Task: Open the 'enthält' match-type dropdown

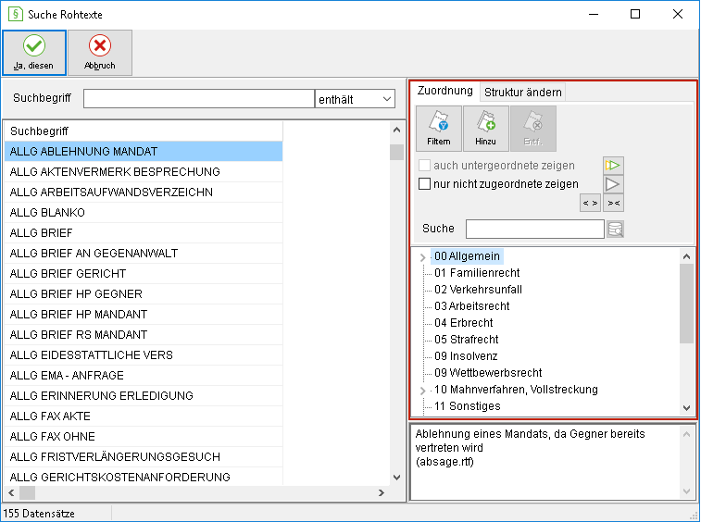Action: pyautogui.click(x=355, y=99)
